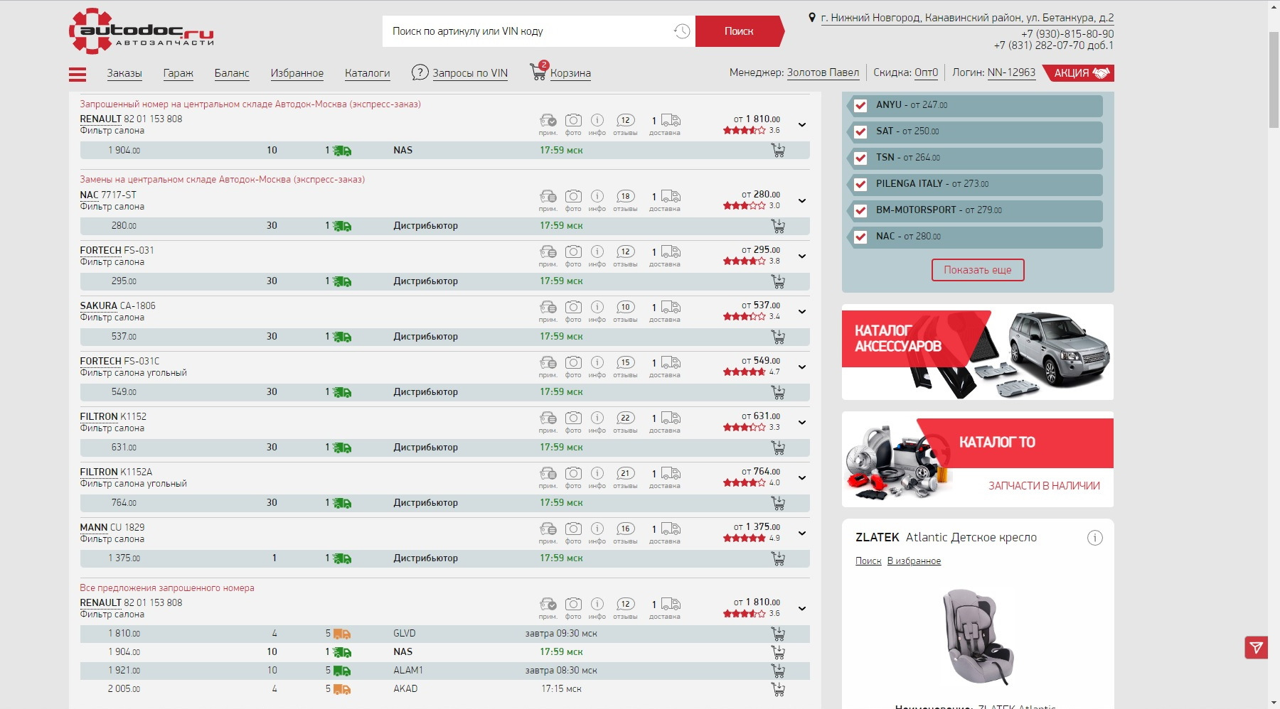Add ALAM1 1 921.00 offer to cart

(778, 671)
